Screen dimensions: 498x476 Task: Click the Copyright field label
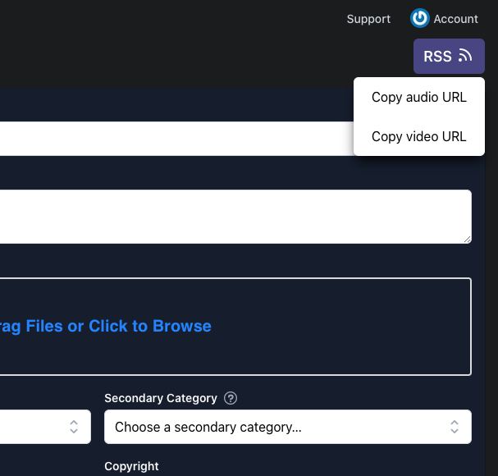pyautogui.click(x=131, y=466)
